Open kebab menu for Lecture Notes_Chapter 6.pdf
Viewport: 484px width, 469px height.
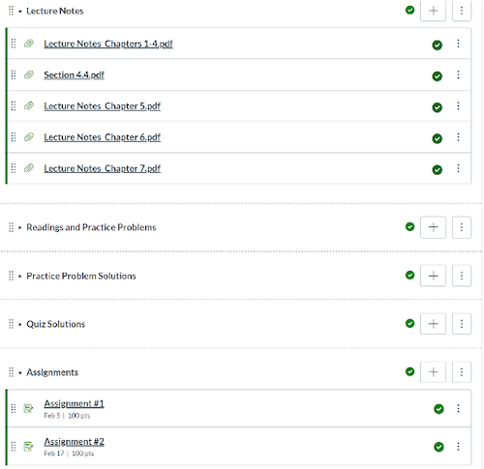(x=458, y=137)
